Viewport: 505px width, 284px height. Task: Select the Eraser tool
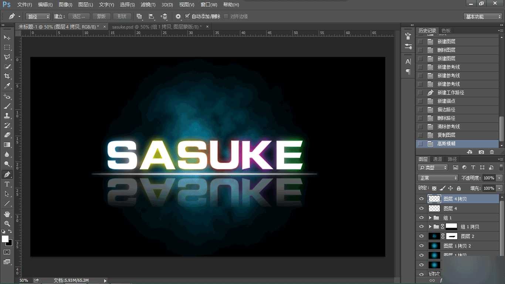pyautogui.click(x=7, y=135)
